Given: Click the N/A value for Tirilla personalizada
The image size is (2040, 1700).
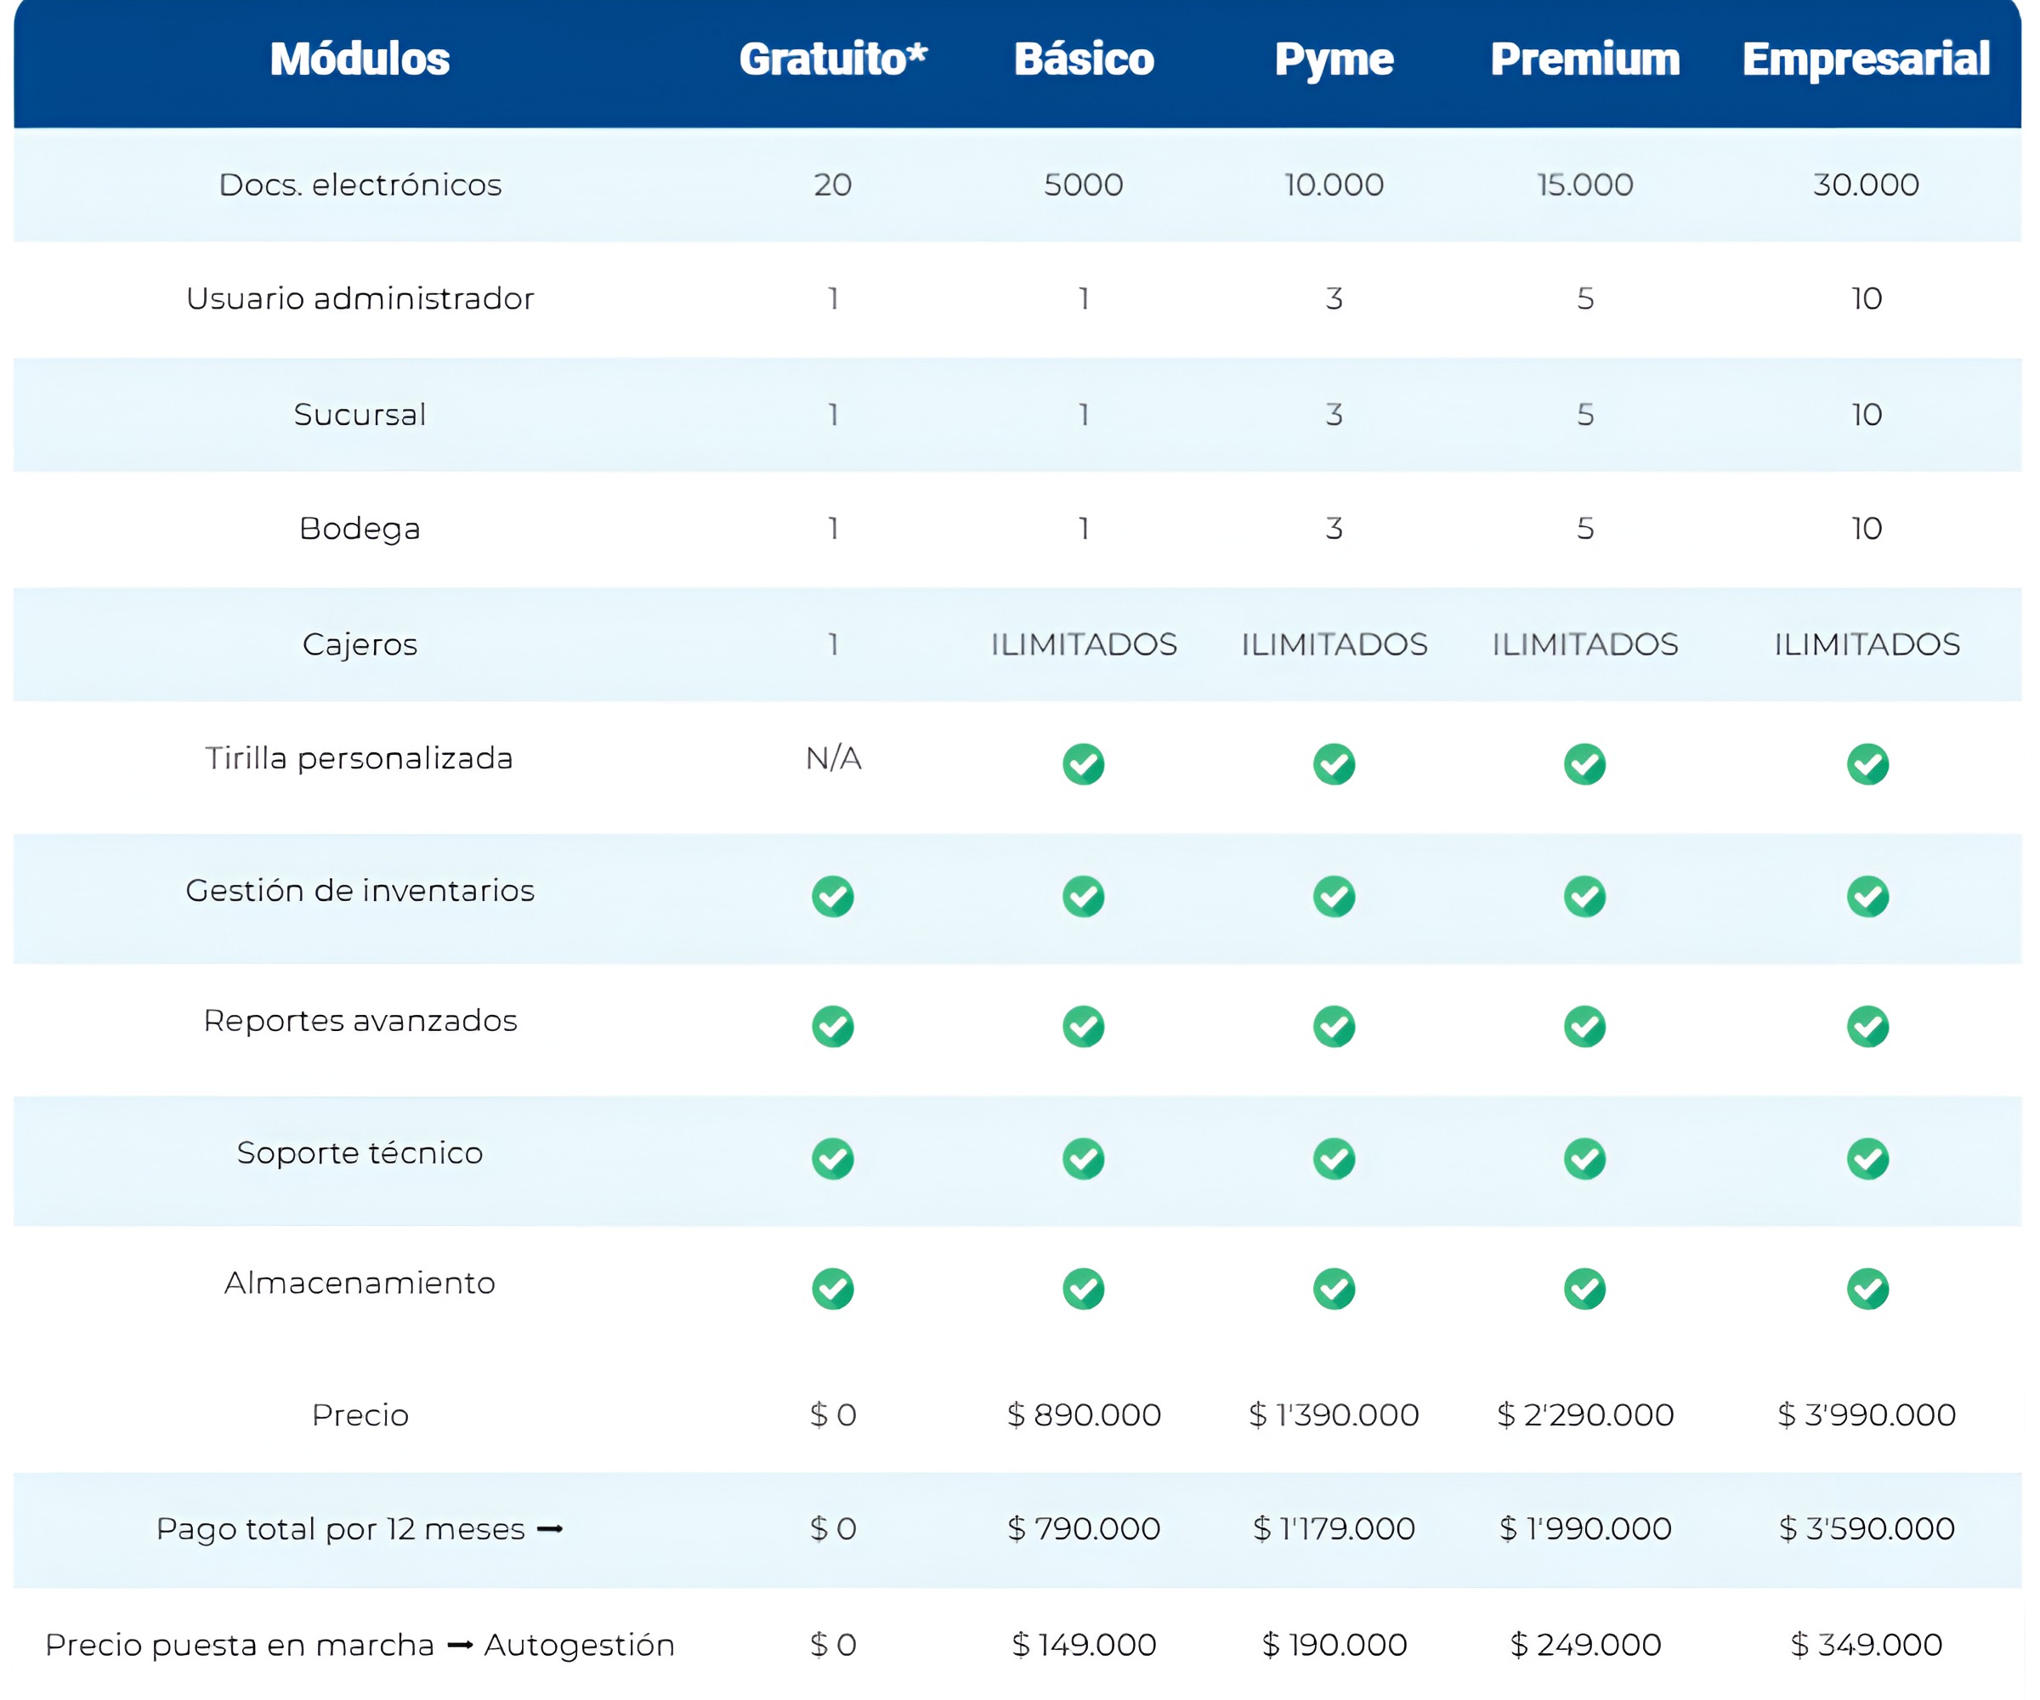Looking at the screenshot, I should (x=834, y=757).
